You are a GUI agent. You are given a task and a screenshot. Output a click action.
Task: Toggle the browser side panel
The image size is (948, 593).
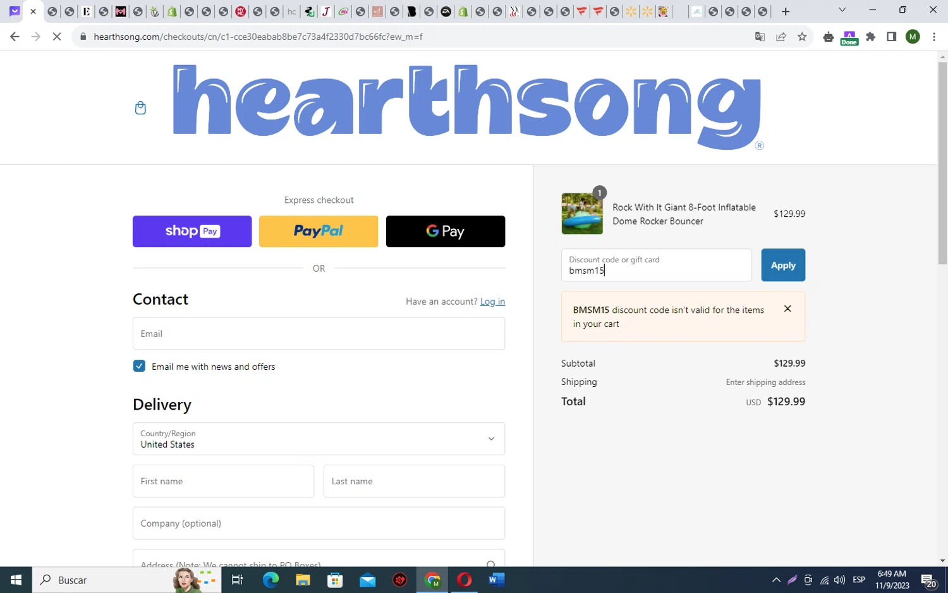click(x=892, y=37)
